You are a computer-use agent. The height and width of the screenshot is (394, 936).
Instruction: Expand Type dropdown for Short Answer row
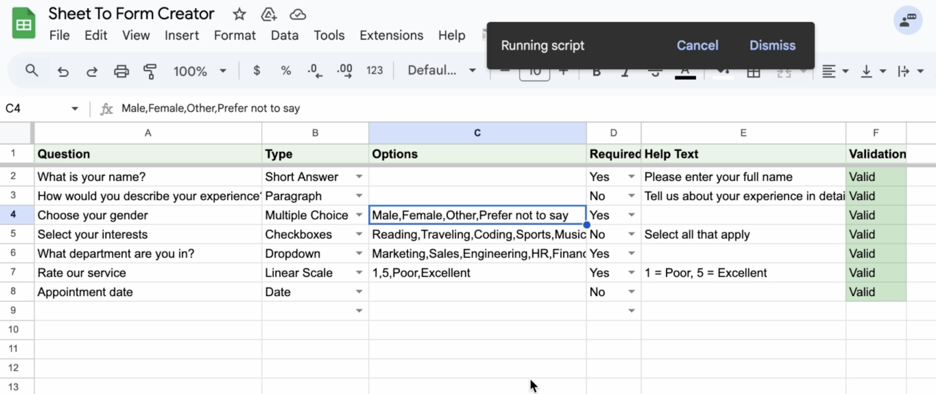(x=359, y=176)
